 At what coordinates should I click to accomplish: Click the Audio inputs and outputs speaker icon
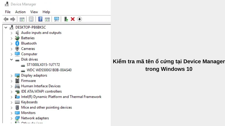[17, 33]
